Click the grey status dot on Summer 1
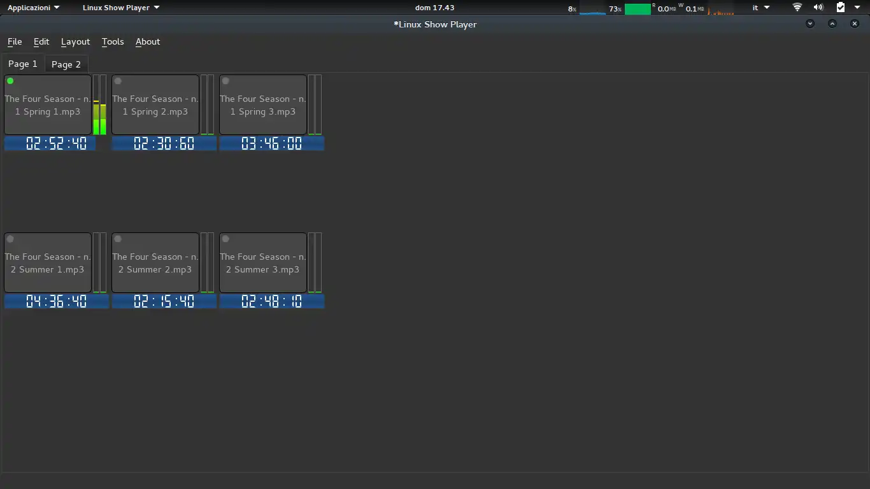 10,239
